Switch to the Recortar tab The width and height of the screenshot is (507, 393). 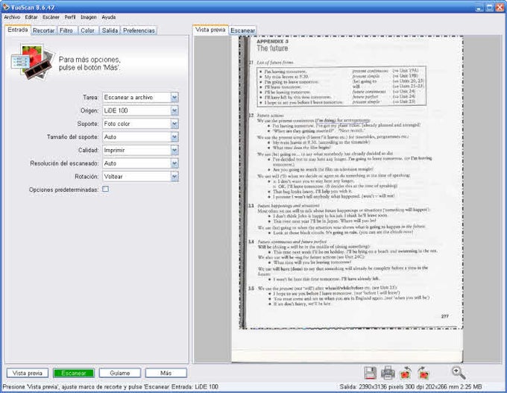[44, 31]
